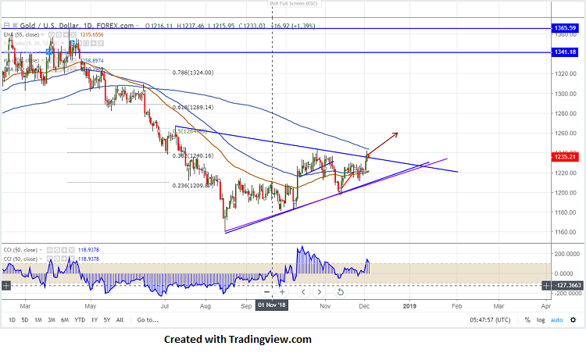Reset the chart view with circular arrow
The image size is (586, 353).
[340, 292]
